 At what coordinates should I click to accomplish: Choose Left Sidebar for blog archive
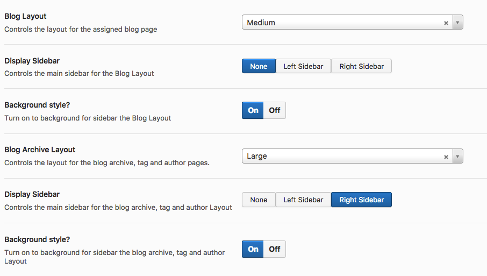coord(303,200)
